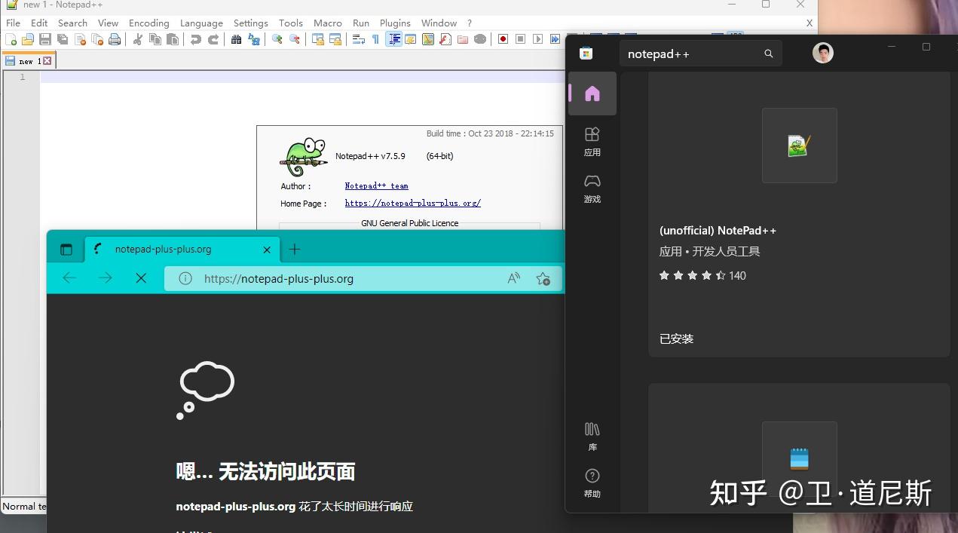
Task: Click the browser Back arrow
Action: [69, 278]
